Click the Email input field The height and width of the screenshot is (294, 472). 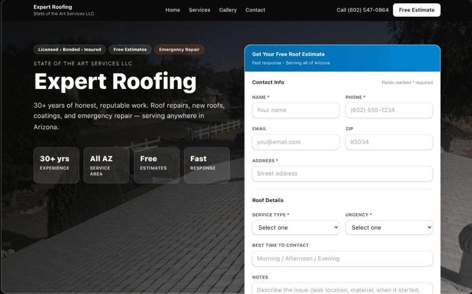pos(296,142)
